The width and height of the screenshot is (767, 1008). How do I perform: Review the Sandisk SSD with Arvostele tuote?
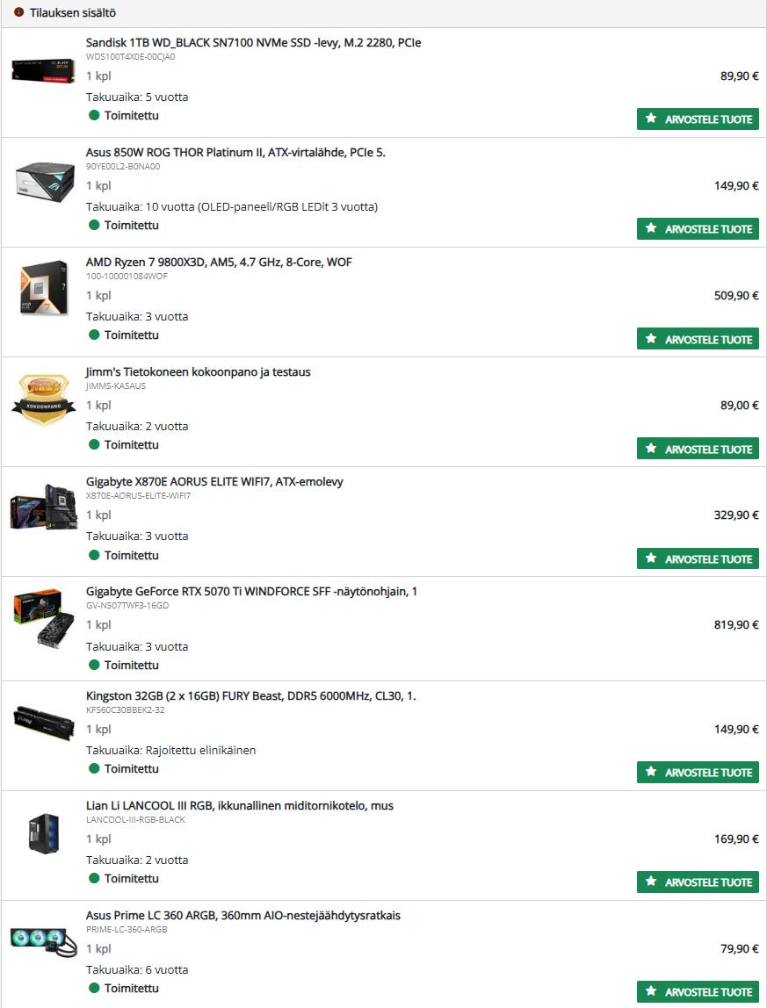click(x=698, y=119)
